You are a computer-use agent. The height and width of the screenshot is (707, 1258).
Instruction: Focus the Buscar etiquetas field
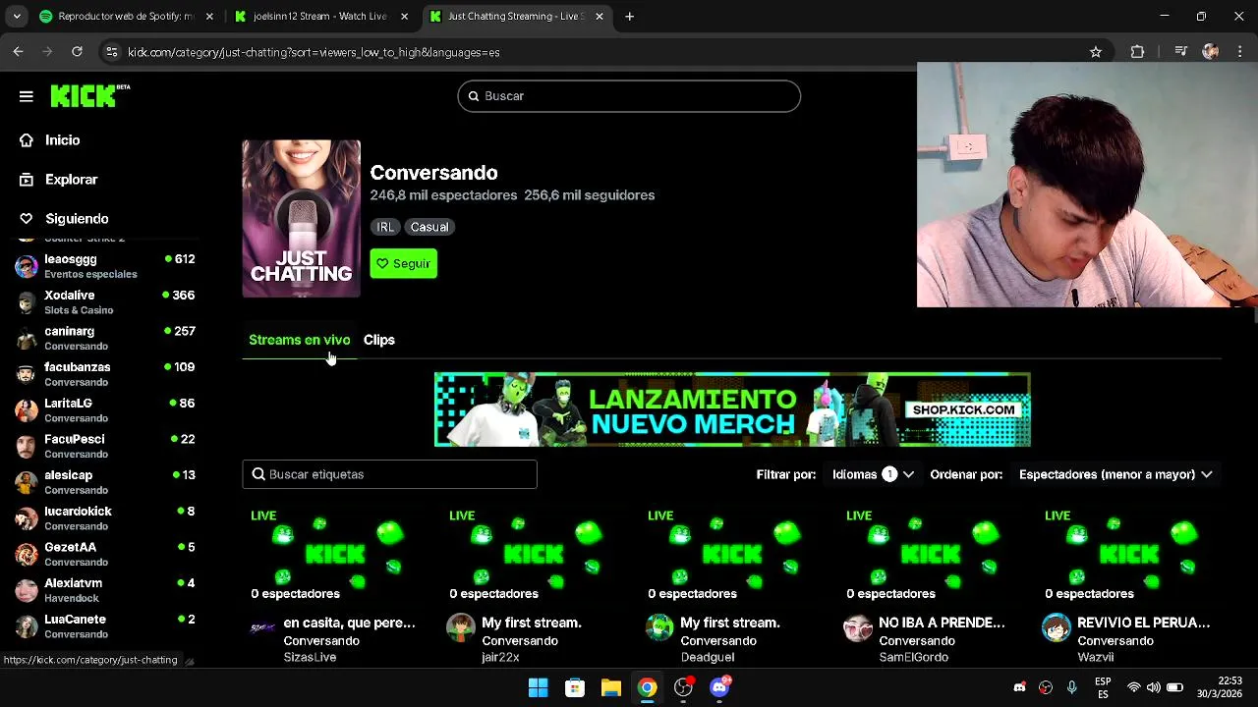tap(390, 474)
